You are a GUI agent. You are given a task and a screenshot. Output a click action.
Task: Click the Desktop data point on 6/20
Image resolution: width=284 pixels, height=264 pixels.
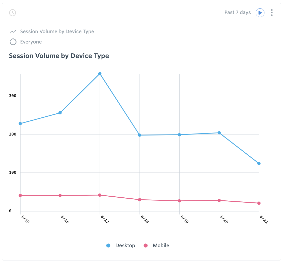coord(219,133)
